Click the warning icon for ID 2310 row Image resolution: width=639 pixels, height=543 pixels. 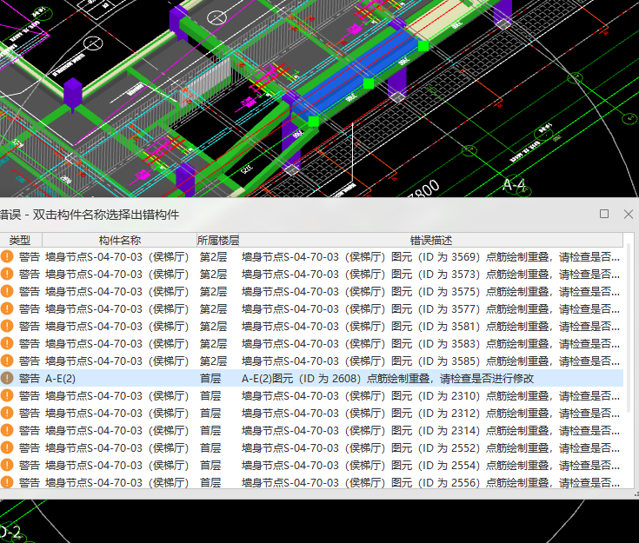click(x=7, y=395)
